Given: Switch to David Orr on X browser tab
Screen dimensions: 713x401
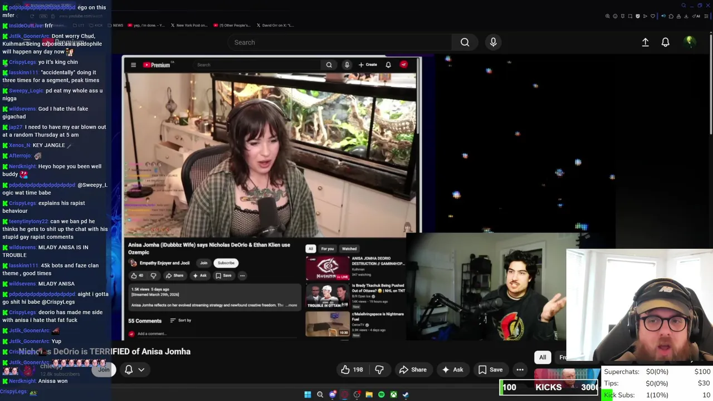Looking at the screenshot, I should click(x=275, y=25).
